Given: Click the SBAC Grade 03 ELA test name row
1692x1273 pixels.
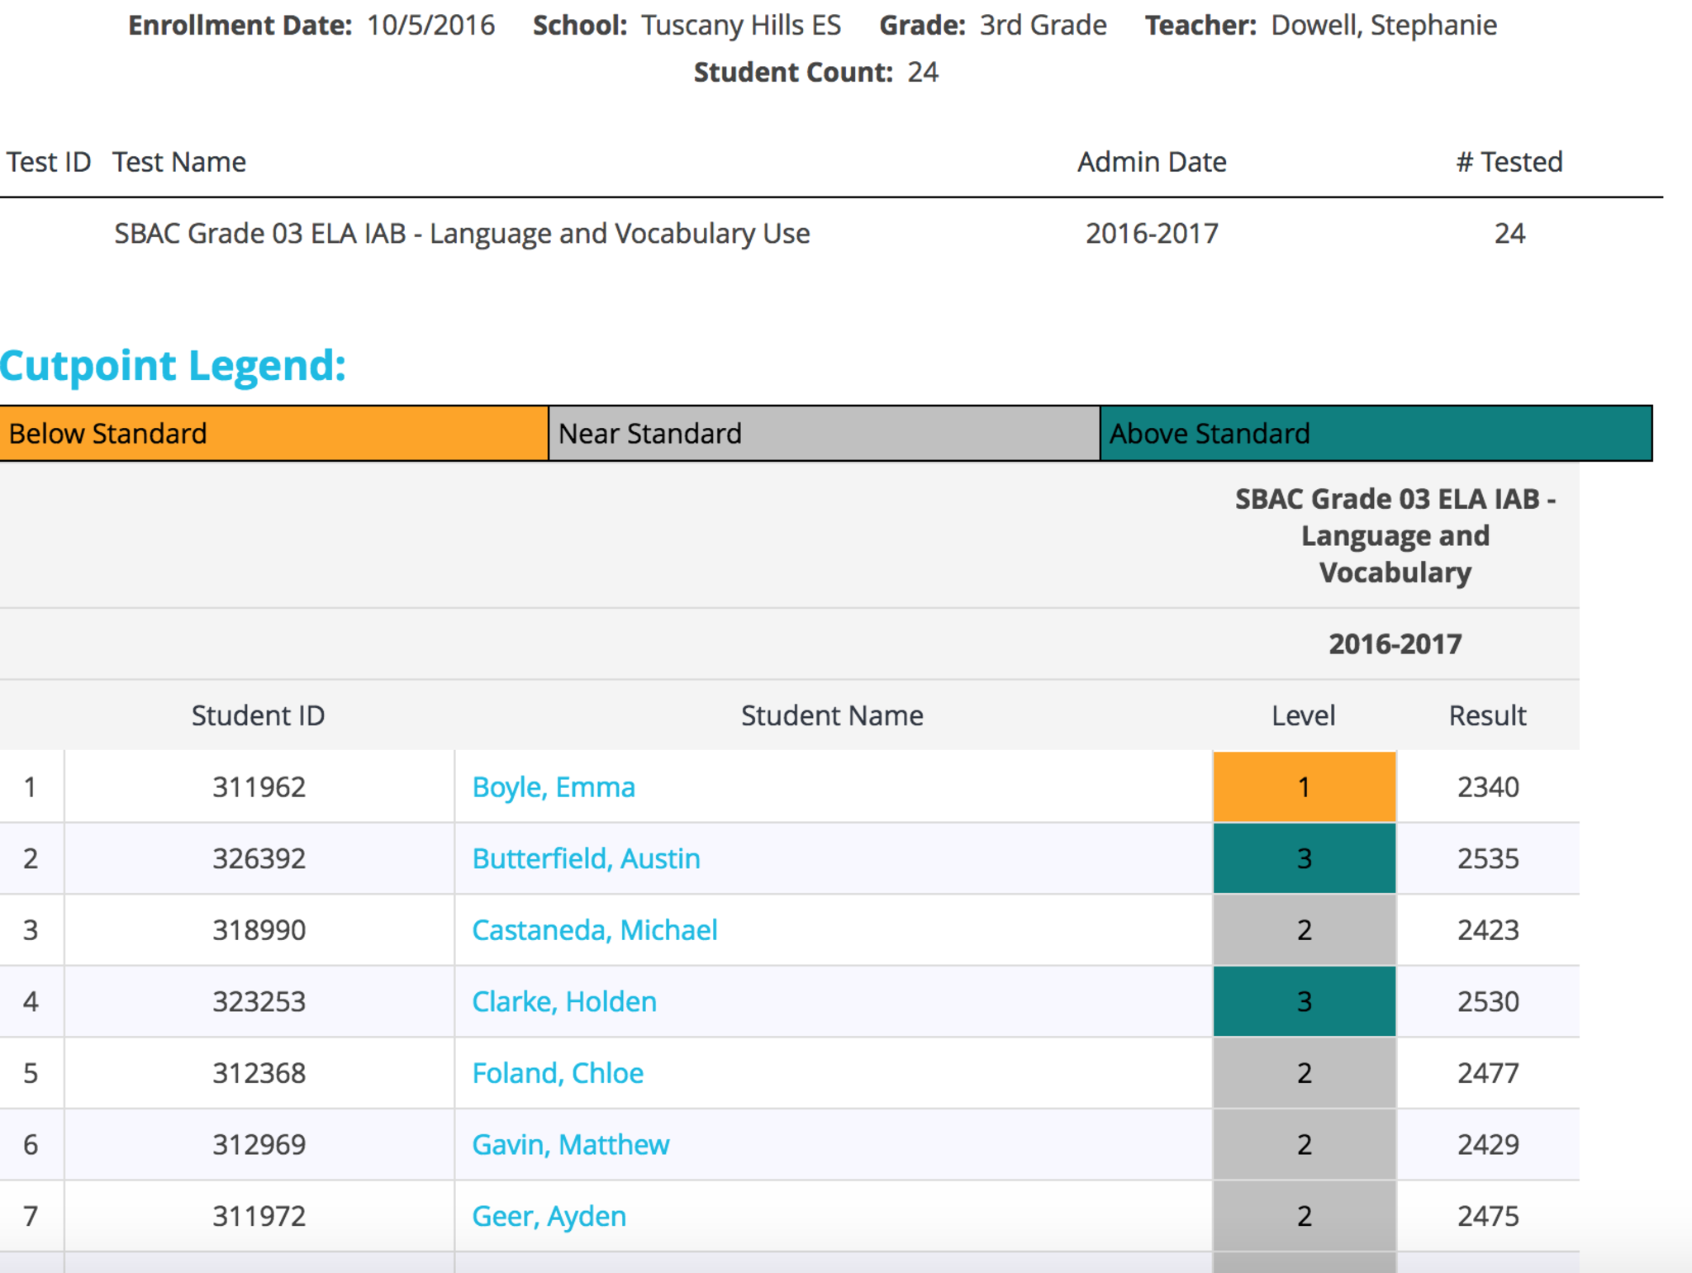Looking at the screenshot, I should coord(461,234).
